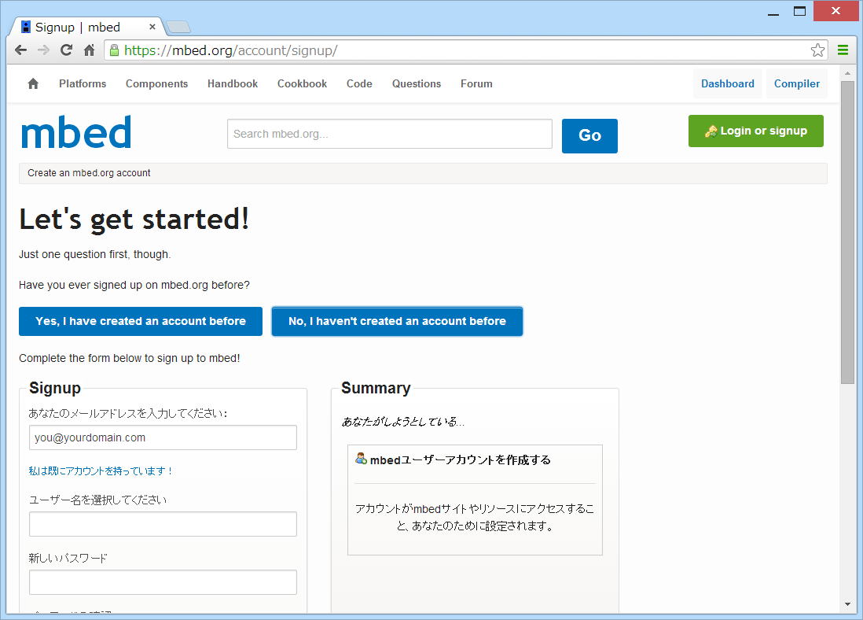Open the Platforms menu item

(83, 83)
